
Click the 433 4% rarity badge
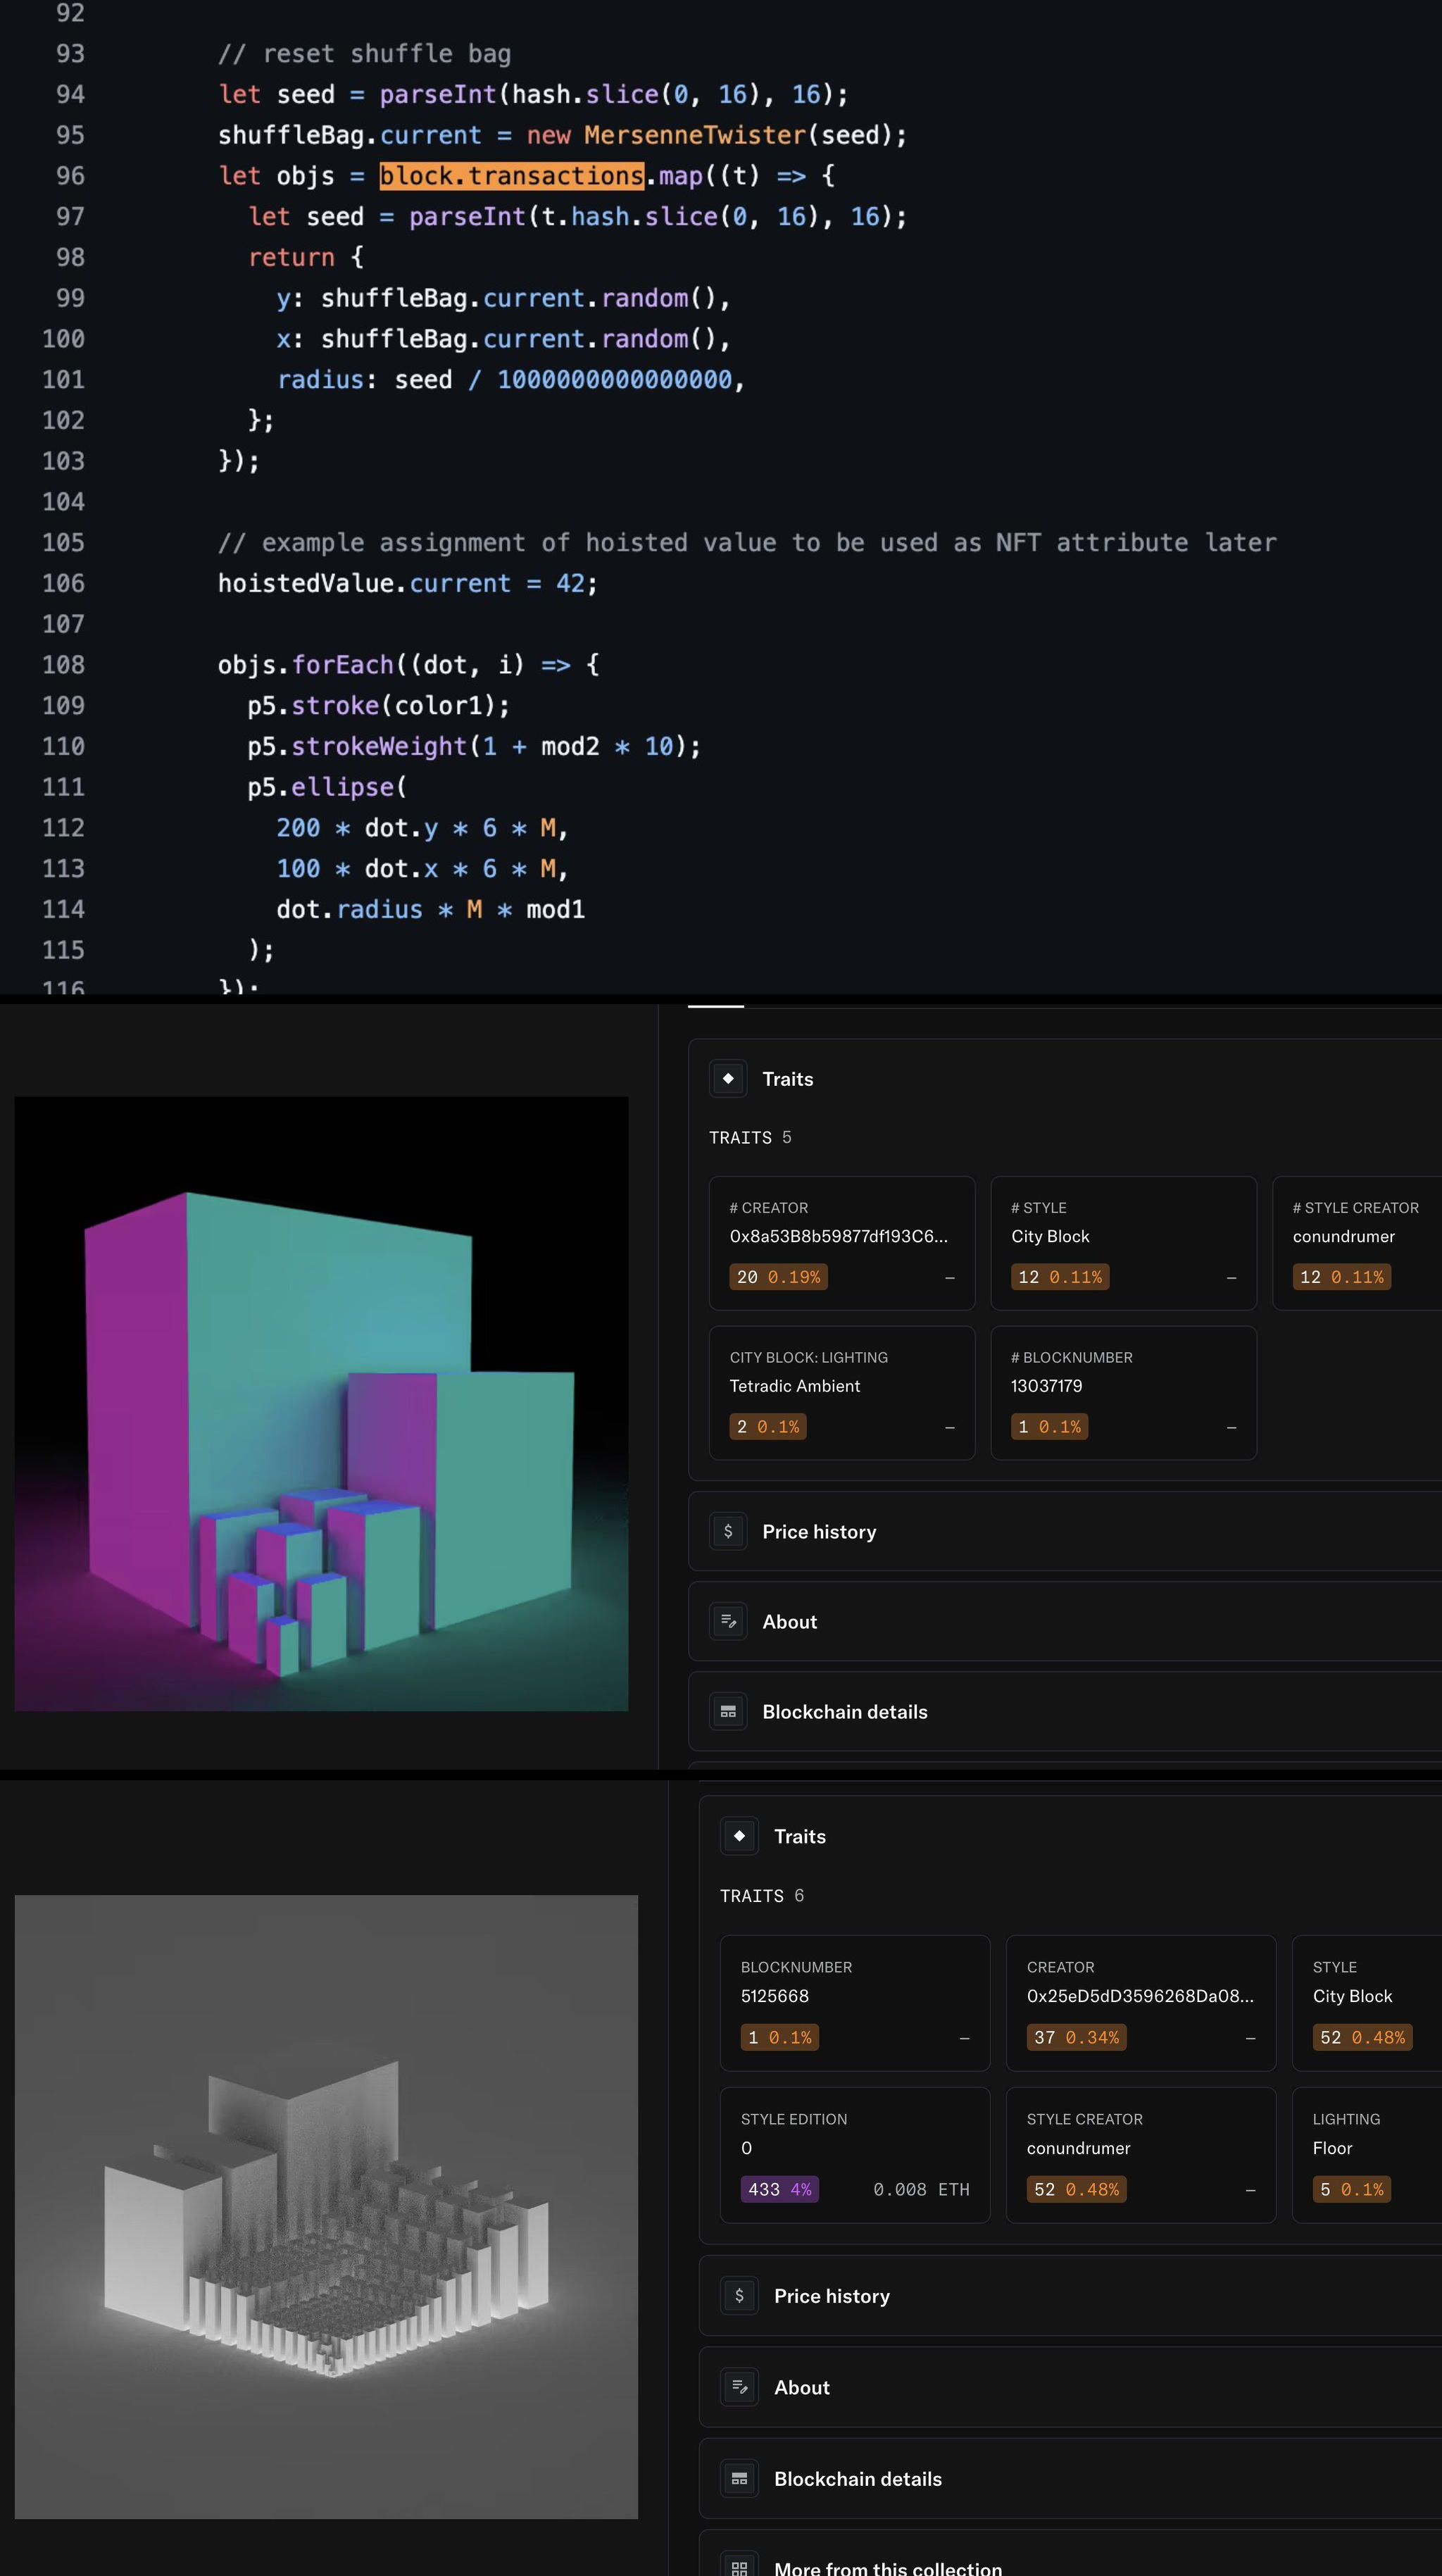tap(780, 2189)
